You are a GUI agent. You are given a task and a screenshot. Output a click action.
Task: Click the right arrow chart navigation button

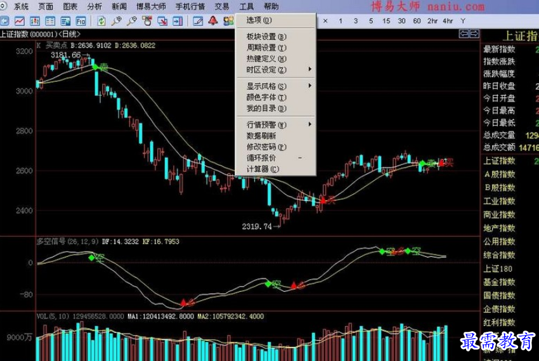point(474,34)
